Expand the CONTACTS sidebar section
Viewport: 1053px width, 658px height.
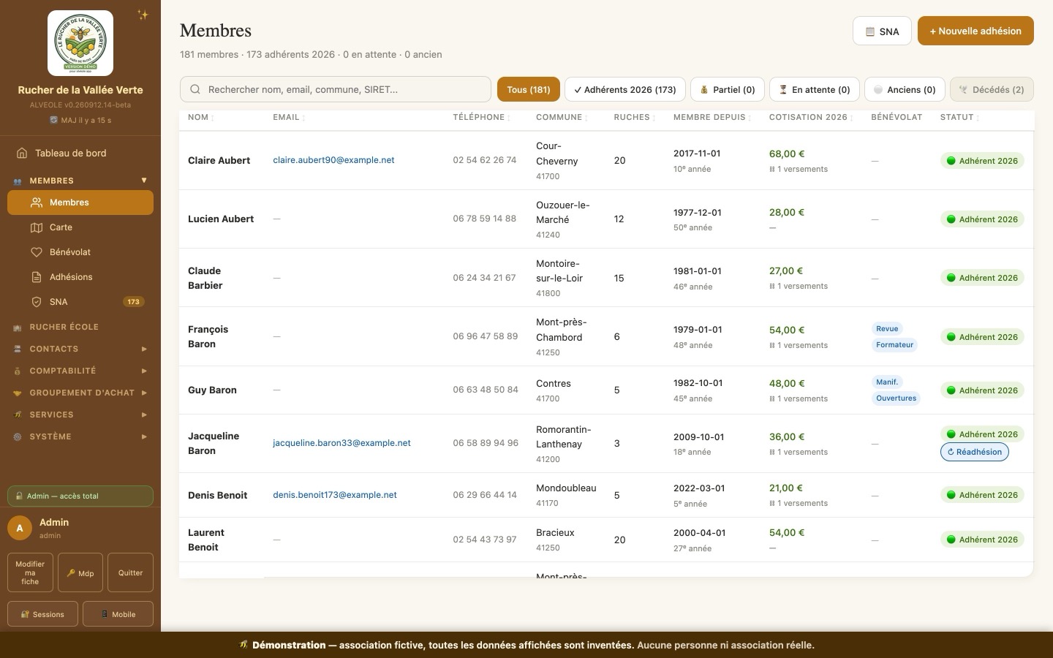tap(80, 349)
